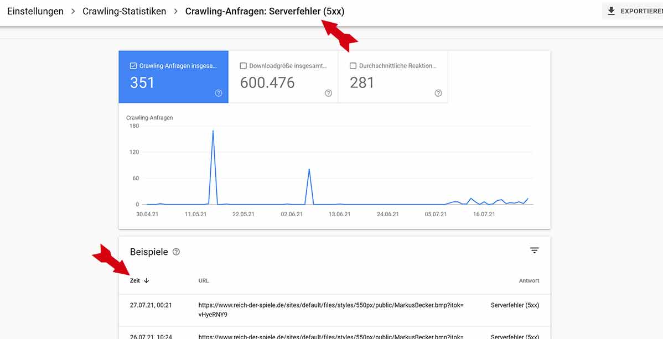Click the Antwort column header
The height and width of the screenshot is (339, 663).
[x=529, y=281]
